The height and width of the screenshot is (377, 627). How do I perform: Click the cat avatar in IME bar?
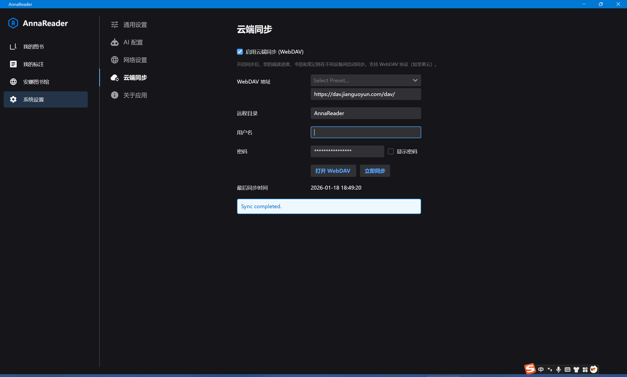tap(594, 369)
